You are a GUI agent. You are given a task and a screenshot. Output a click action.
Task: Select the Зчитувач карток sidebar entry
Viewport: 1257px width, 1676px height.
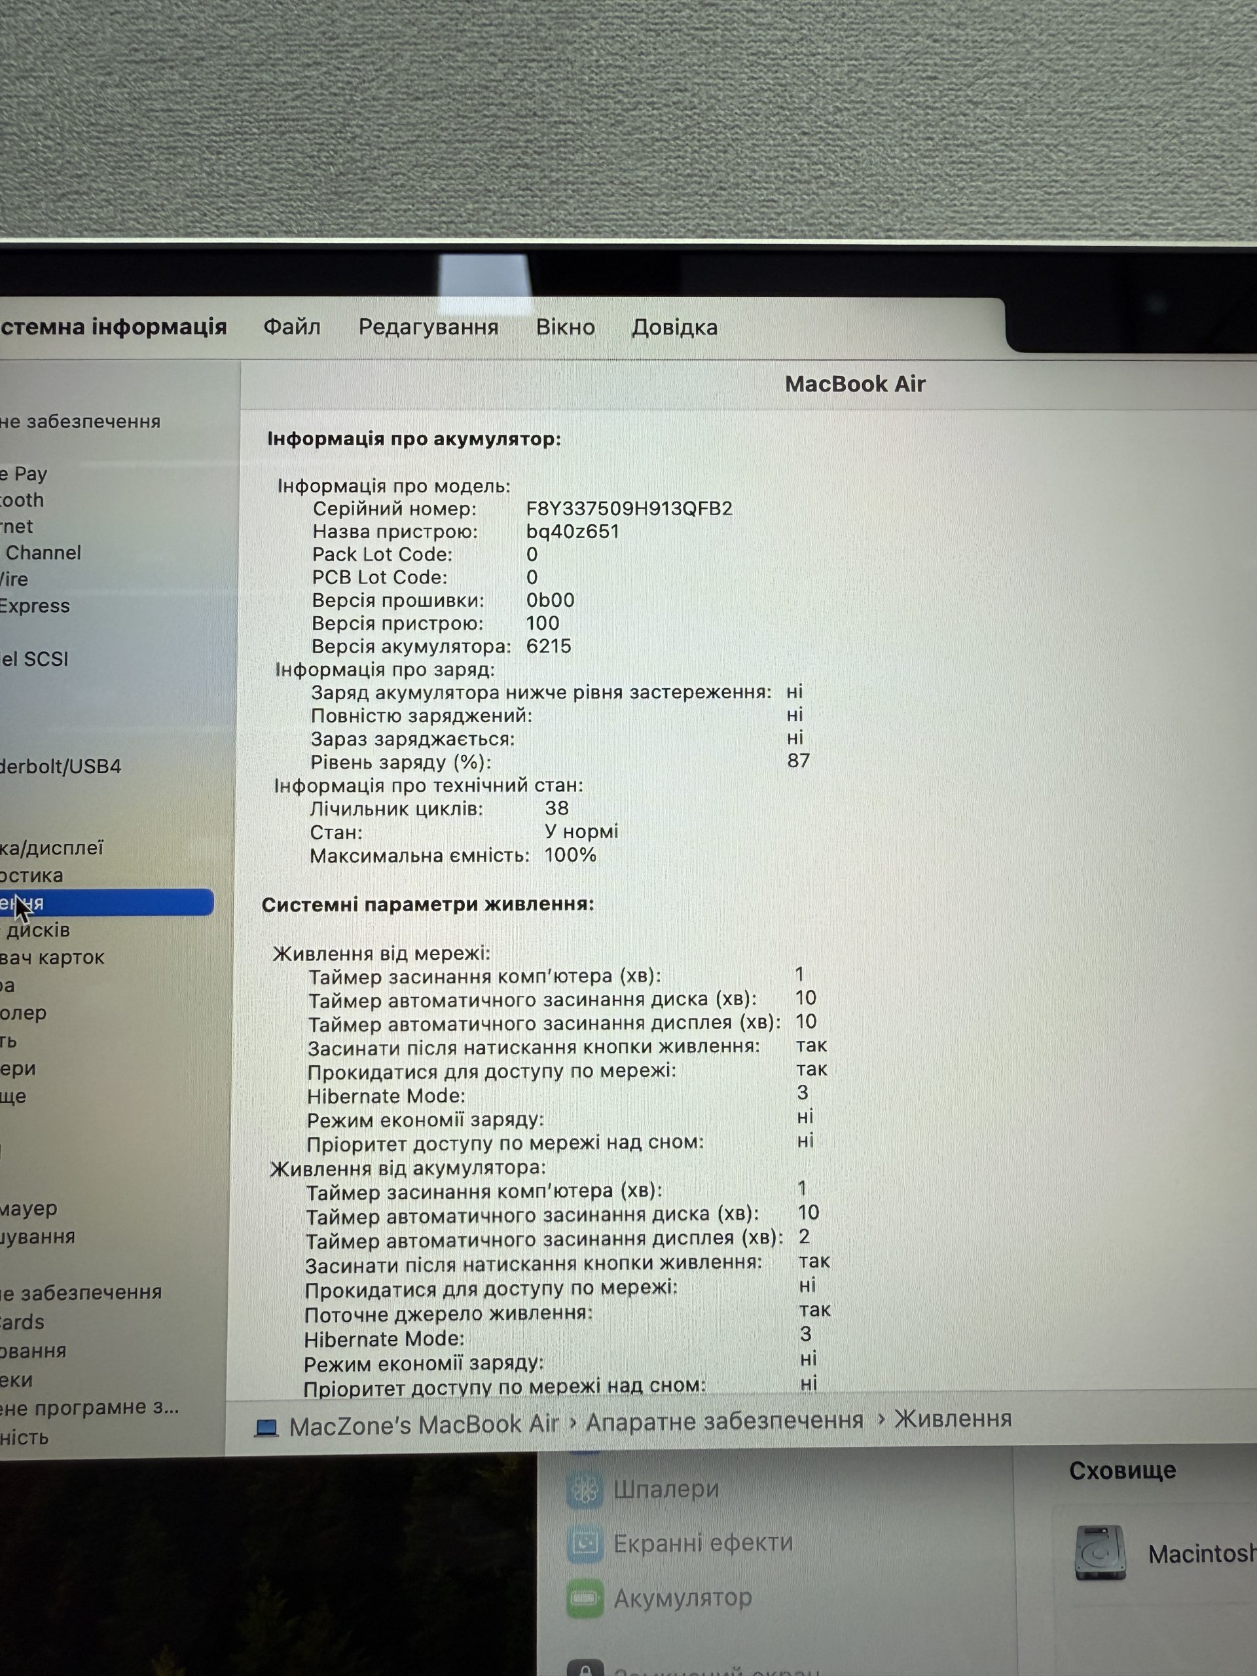(52, 957)
